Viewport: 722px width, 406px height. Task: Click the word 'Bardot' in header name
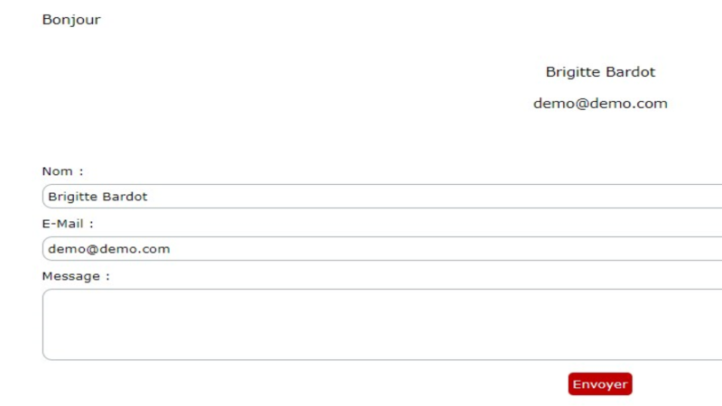630,72
